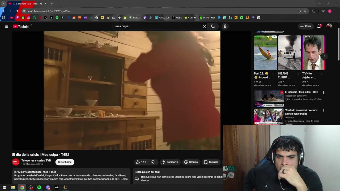Screen dimensions: 340x191
Task: Open tab search dropdown arrow
Action: pos(3,4)
